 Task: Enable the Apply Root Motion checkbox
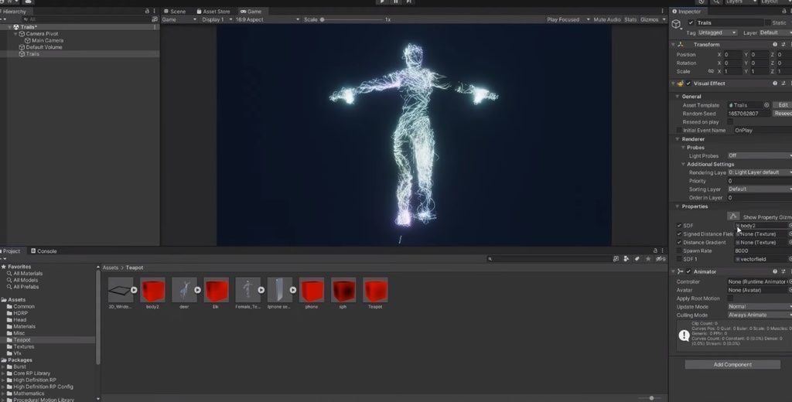click(730, 298)
